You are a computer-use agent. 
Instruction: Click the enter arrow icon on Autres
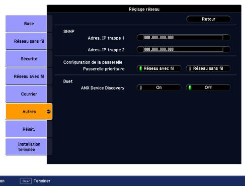click(x=49, y=112)
